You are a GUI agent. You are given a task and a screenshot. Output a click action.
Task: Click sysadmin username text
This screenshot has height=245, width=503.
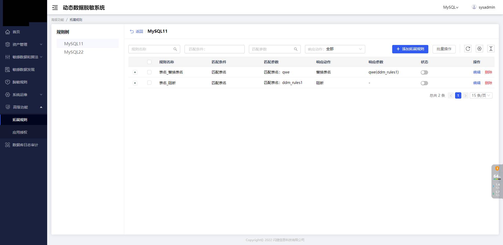[x=487, y=7]
